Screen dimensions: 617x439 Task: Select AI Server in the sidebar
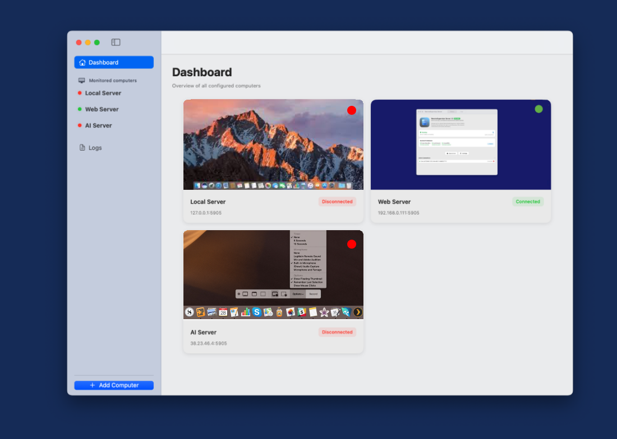tap(98, 125)
